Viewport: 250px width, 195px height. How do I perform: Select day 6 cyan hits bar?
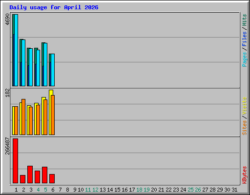(x=53, y=70)
